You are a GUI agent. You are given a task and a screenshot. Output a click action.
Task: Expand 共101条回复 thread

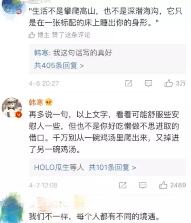click(x=112, y=167)
